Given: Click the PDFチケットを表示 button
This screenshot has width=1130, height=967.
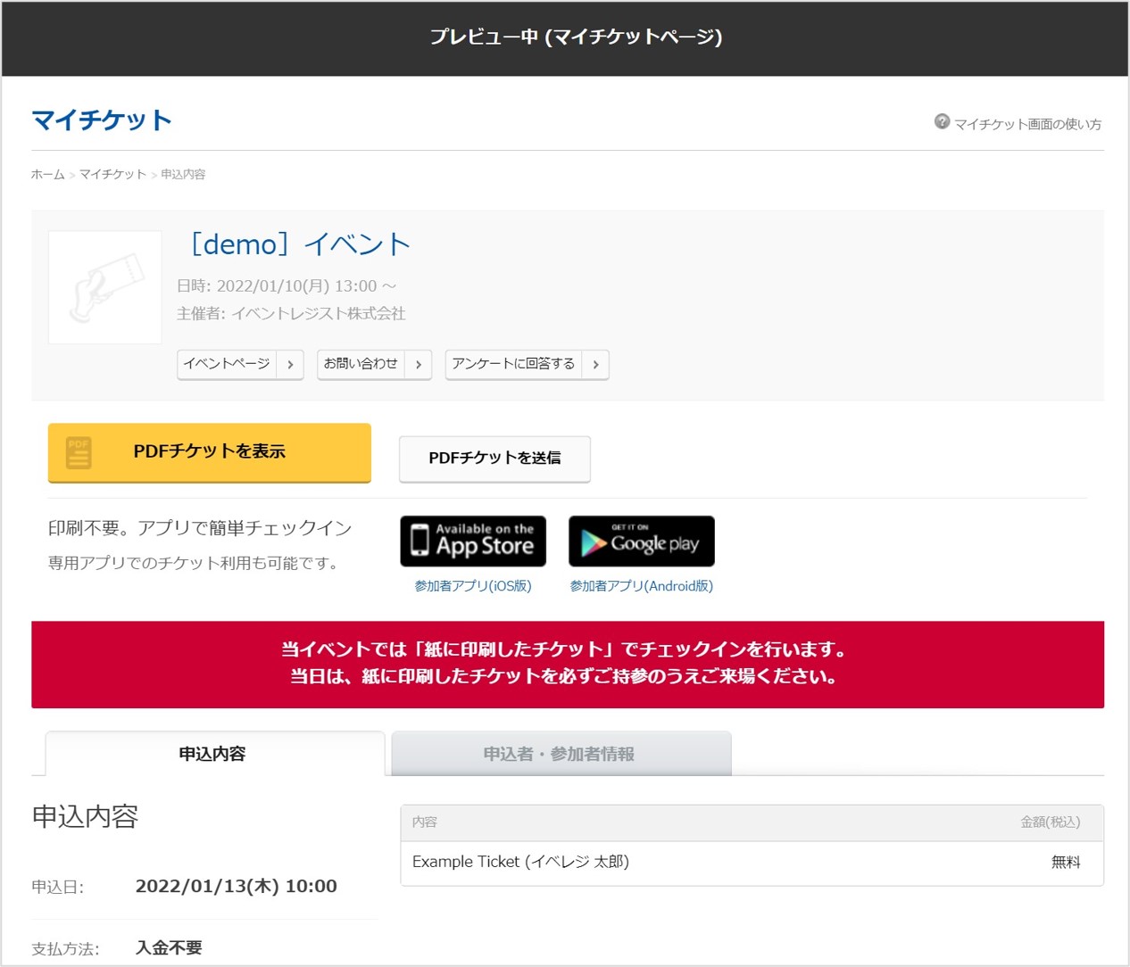Looking at the screenshot, I should tap(209, 451).
